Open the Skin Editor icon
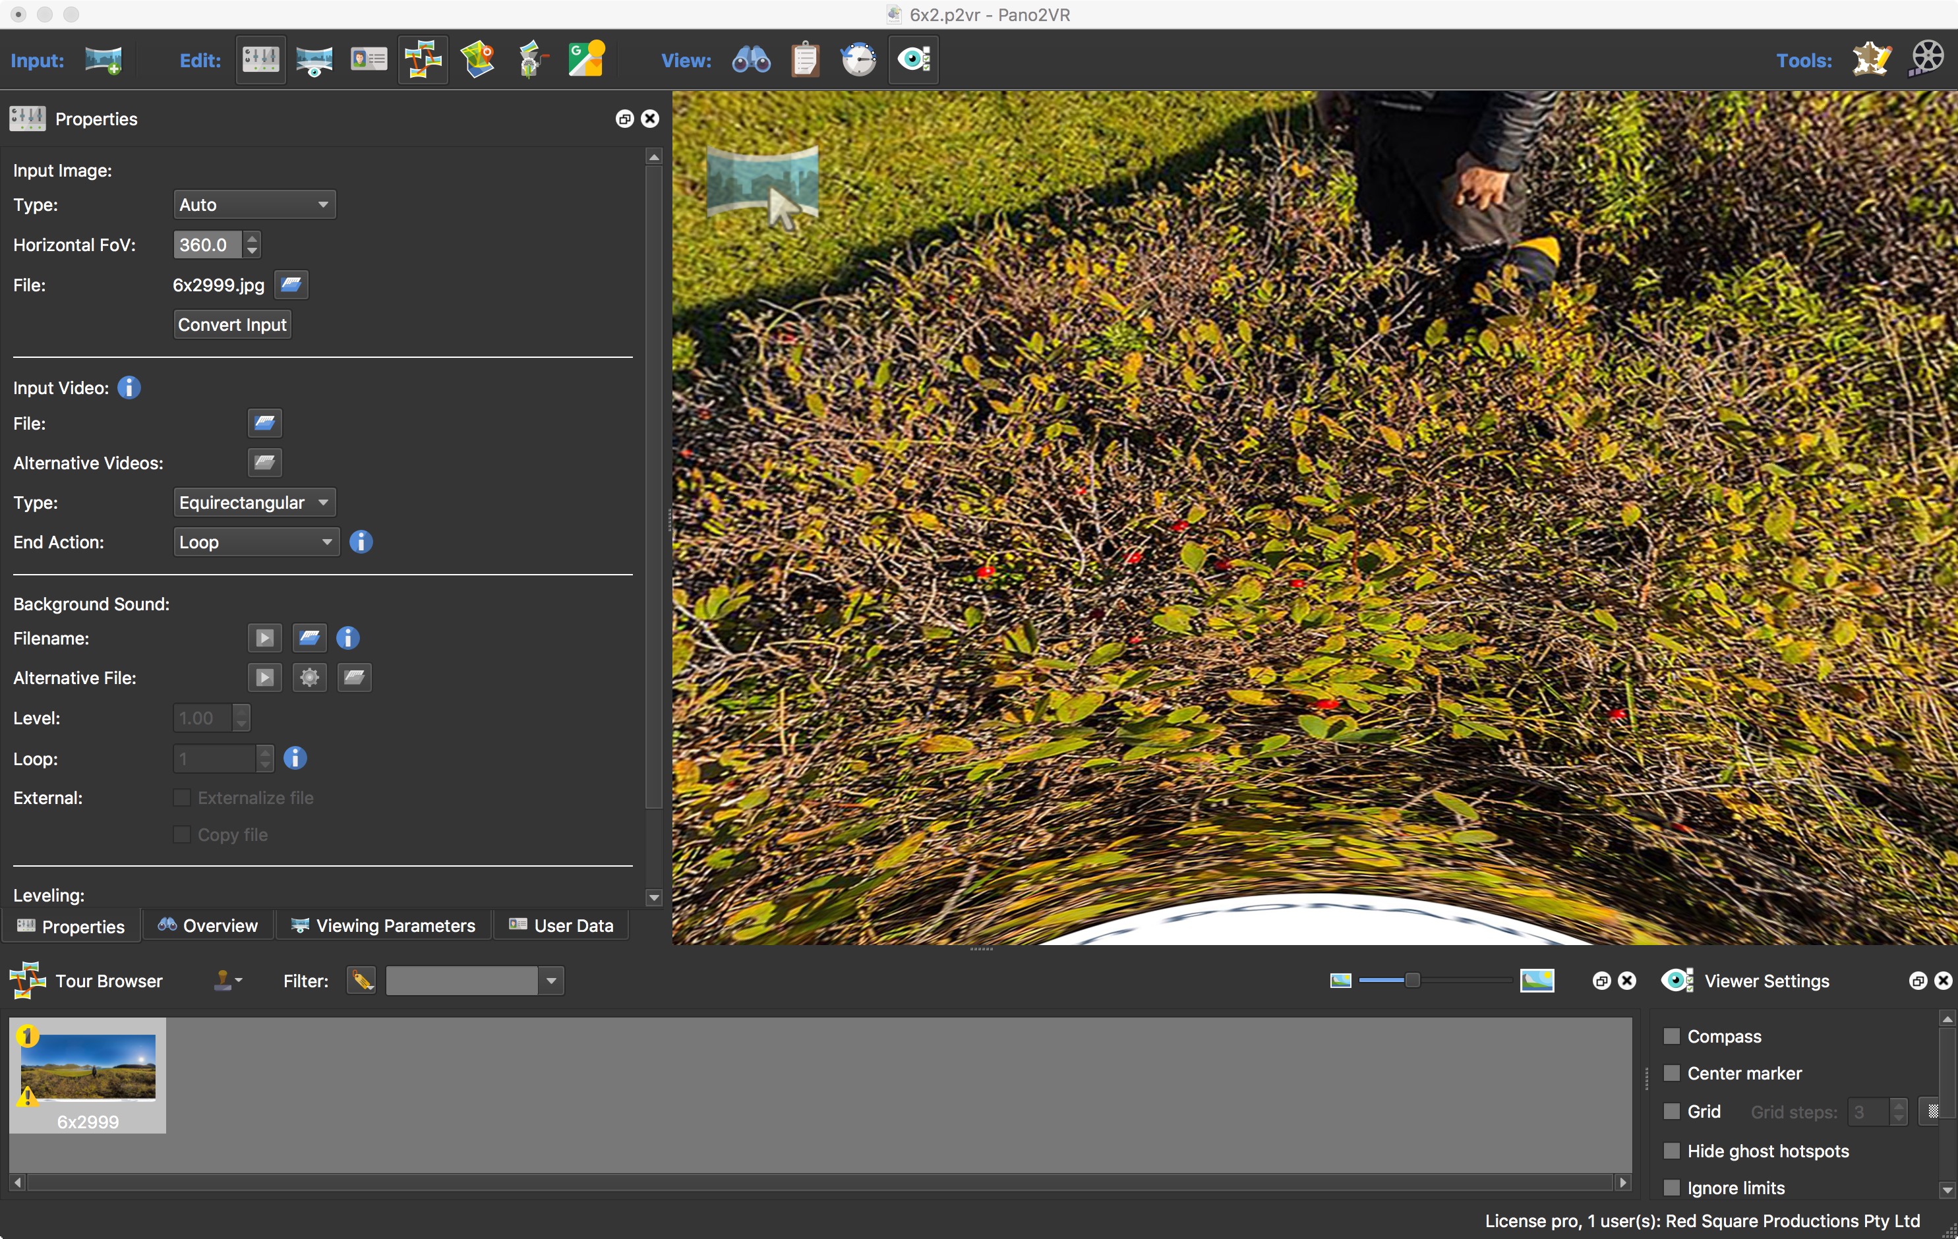 click(x=532, y=60)
